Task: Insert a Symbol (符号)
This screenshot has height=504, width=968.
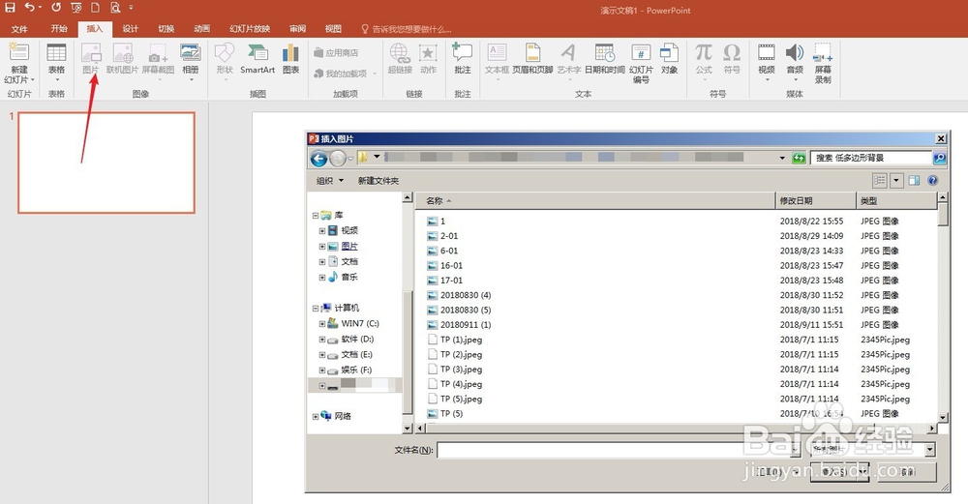Action: point(732,59)
